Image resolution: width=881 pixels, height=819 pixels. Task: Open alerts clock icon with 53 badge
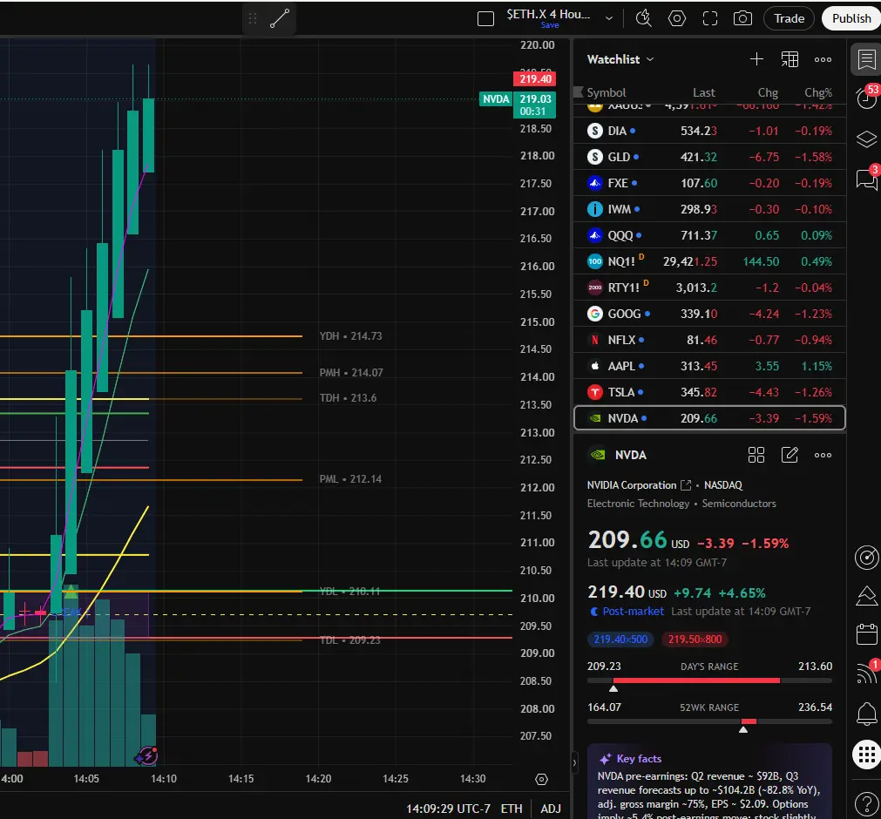(866, 98)
